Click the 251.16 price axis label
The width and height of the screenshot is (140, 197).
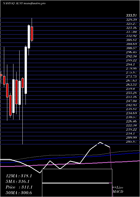tap(131, 97)
